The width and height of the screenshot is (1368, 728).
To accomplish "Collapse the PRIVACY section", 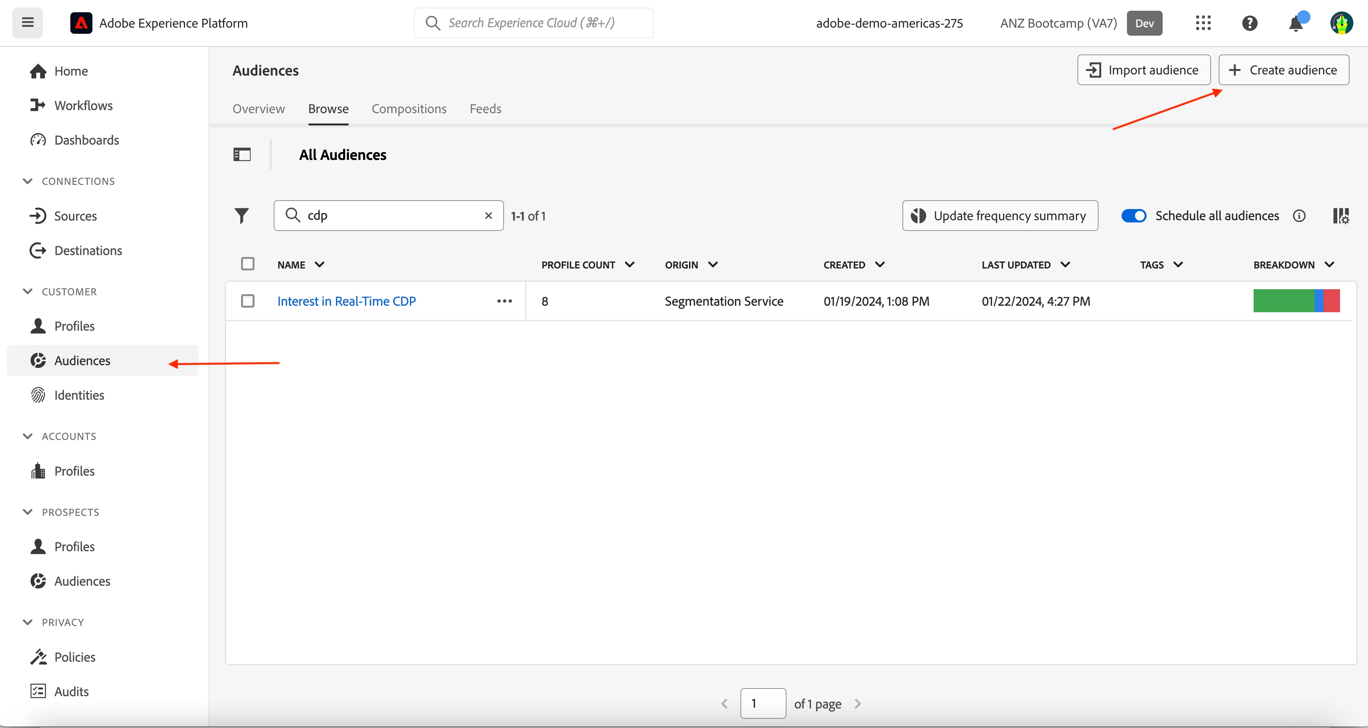I will [28, 622].
